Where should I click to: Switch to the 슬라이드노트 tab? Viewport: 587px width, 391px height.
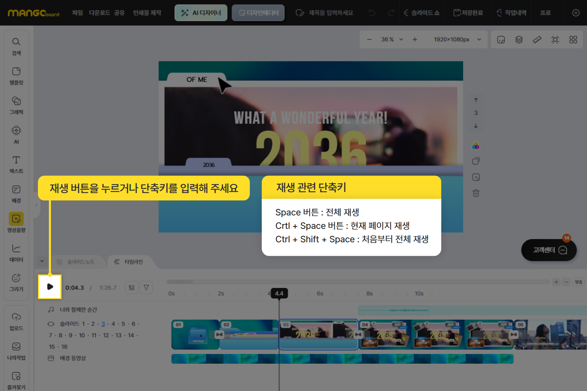tap(76, 262)
